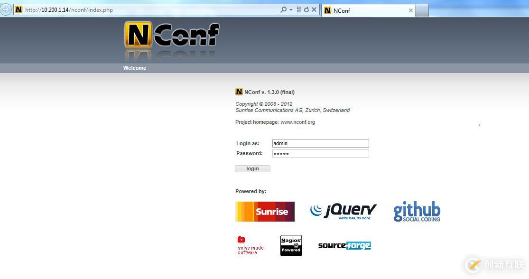
Task: Open a new blank tab
Action: pos(422,10)
